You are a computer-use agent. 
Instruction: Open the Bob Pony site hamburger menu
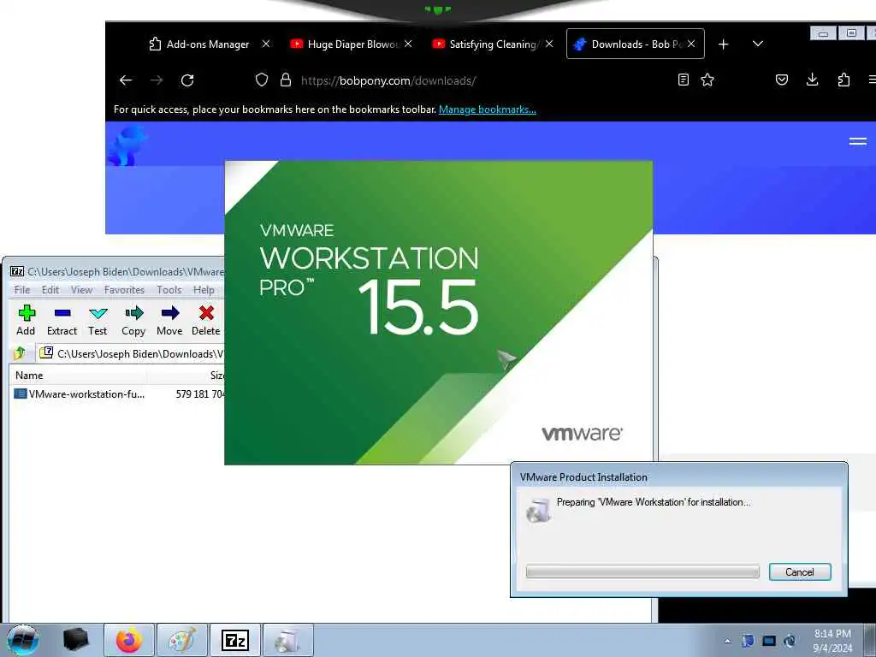click(x=857, y=142)
